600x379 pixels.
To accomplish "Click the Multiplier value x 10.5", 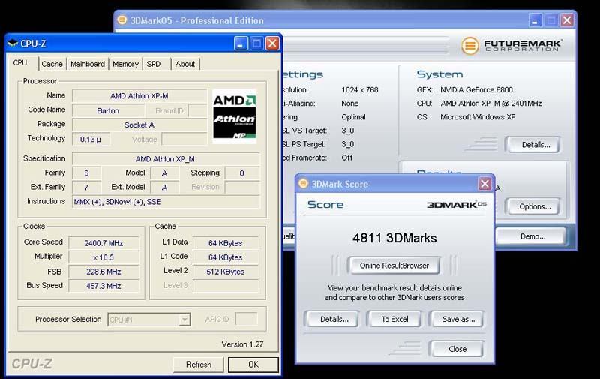I will [103, 257].
